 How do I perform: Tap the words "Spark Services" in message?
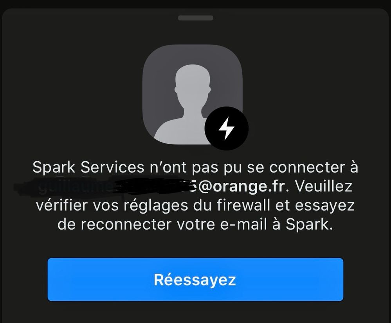pyautogui.click(x=88, y=167)
